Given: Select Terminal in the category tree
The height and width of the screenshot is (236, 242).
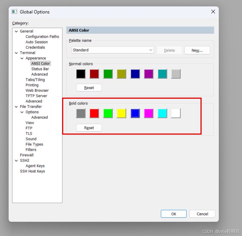Looking at the screenshot, I should (27, 53).
